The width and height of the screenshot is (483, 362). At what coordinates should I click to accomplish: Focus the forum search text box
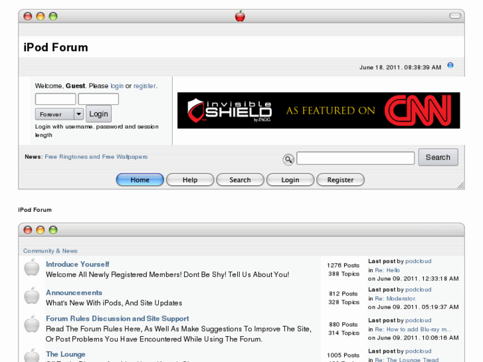point(355,158)
